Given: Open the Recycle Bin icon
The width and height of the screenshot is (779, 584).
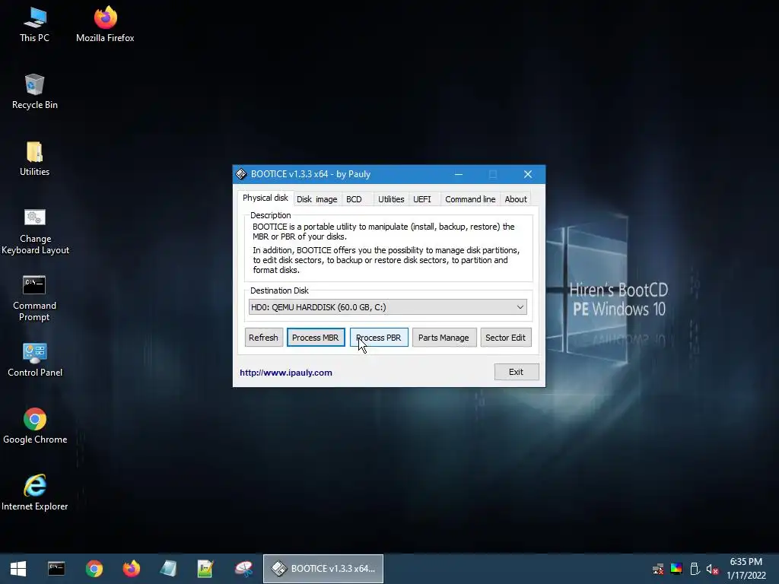Looking at the screenshot, I should (34, 91).
